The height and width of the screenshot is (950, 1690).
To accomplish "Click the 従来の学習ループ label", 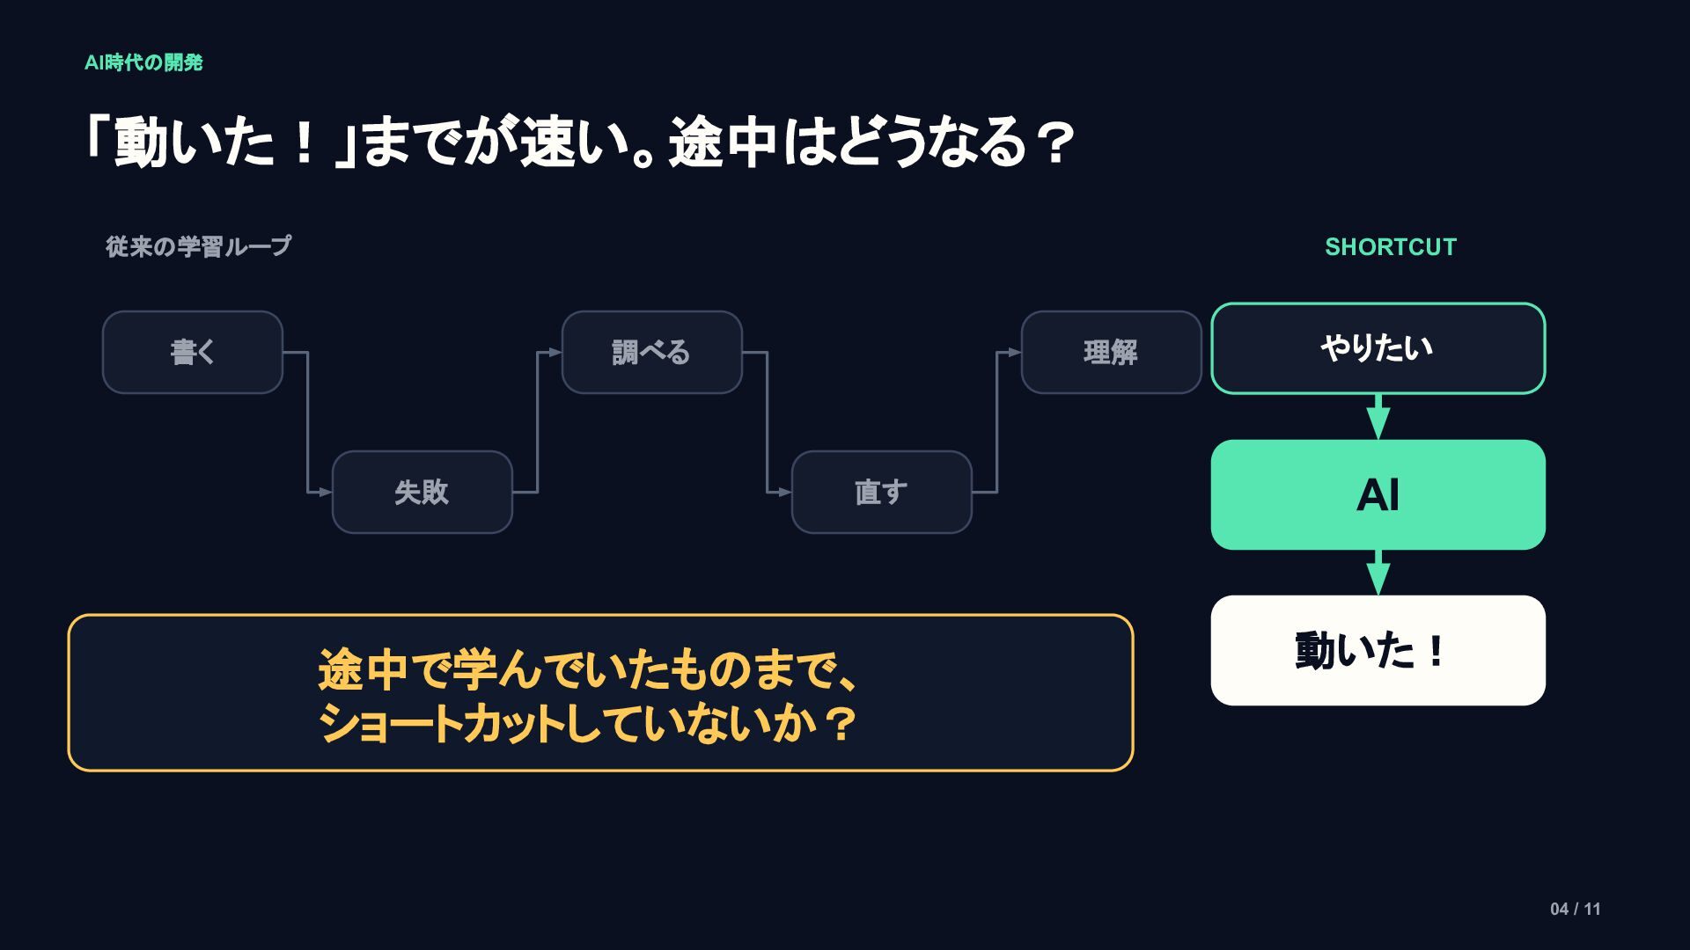I will click(198, 246).
